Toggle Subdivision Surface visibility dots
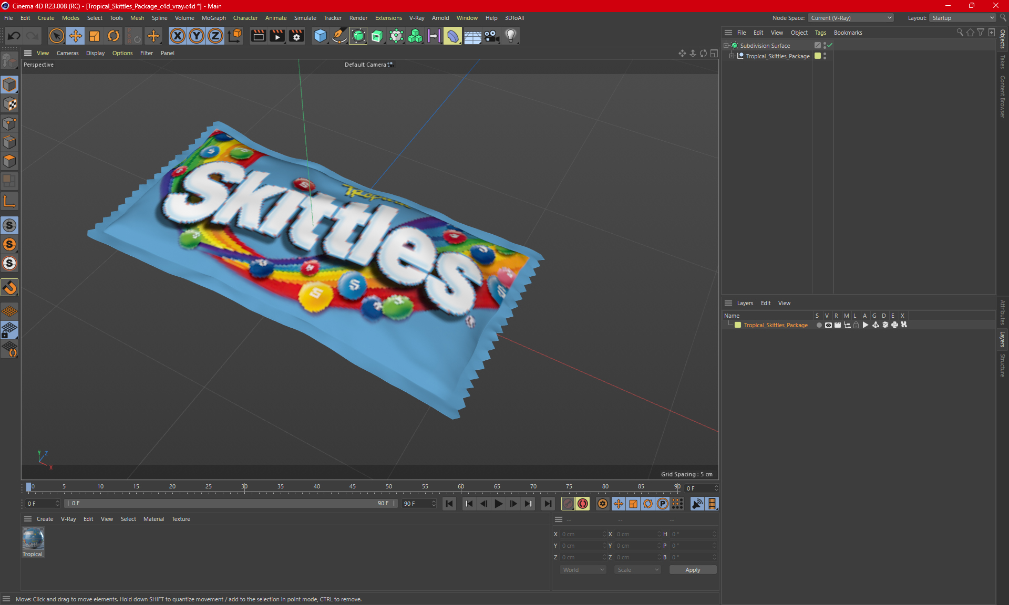The width and height of the screenshot is (1009, 605). coord(825,46)
